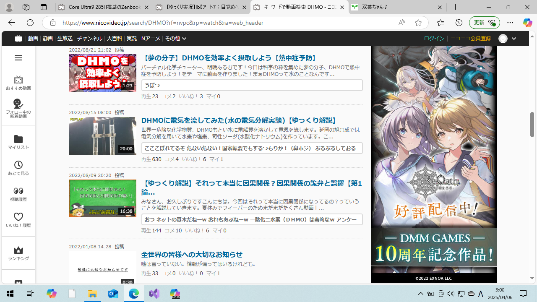This screenshot has height=302, width=537.
Task: Open あとで見る clock icon in sidebar
Action: (x=18, y=168)
